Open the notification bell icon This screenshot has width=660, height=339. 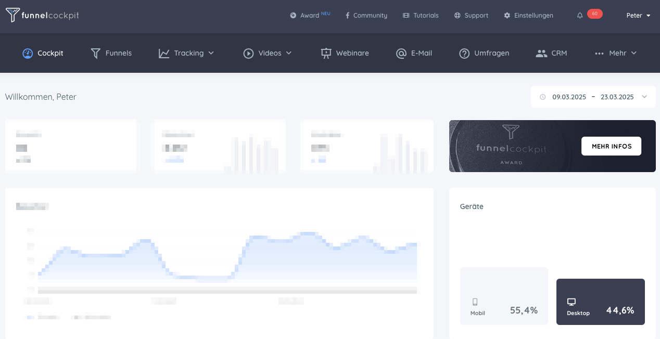point(580,16)
